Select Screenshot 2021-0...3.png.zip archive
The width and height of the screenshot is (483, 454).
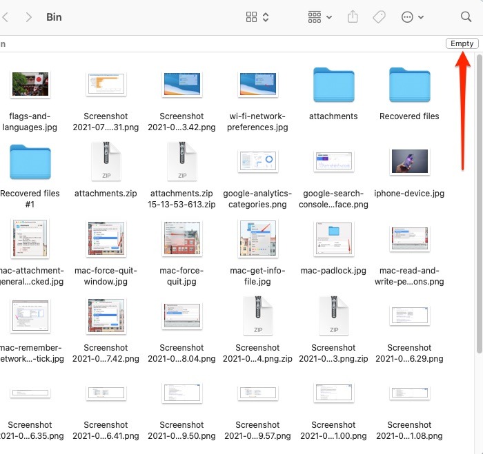[333, 316]
